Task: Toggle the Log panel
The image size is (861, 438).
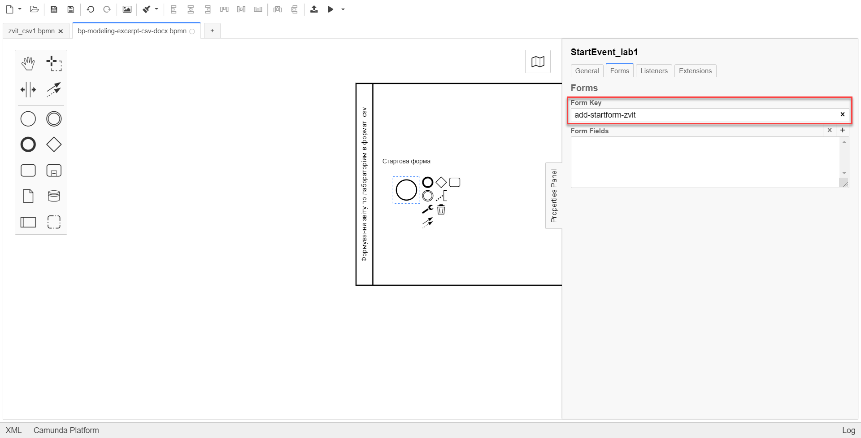Action: [848, 430]
